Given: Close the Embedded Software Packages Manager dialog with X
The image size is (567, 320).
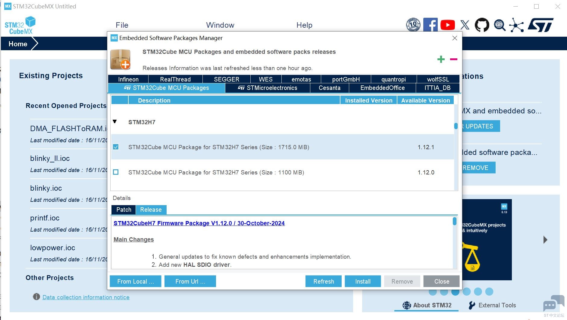Looking at the screenshot, I should coord(455,38).
